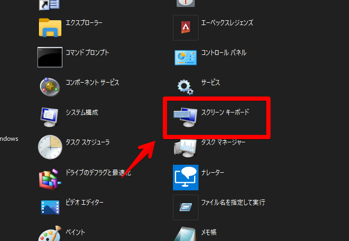349x241 pixels.
Task: Click the タスク スケジューラ label
Action: [x=88, y=142]
